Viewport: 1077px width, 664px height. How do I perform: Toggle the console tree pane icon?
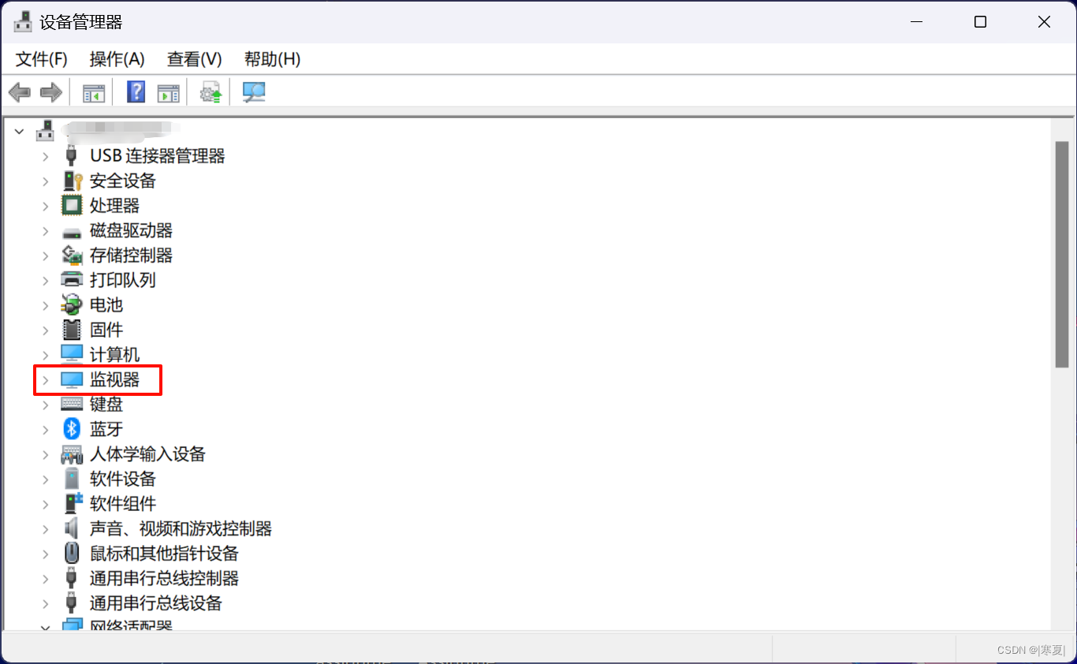tap(93, 91)
